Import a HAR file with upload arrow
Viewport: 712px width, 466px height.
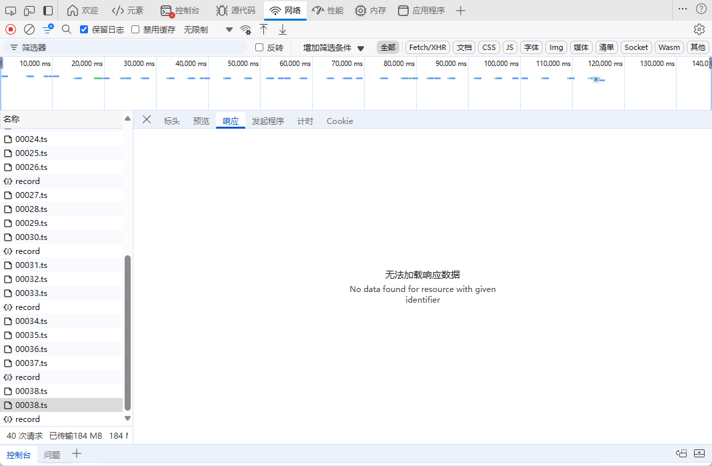[263, 29]
